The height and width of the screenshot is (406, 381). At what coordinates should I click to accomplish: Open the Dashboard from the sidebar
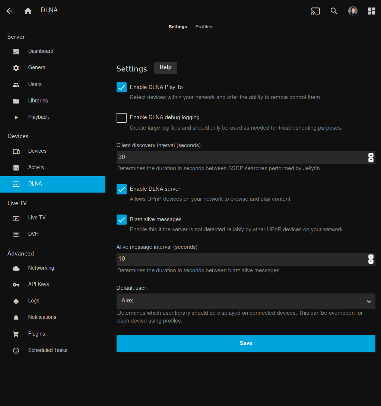pyautogui.click(x=41, y=51)
